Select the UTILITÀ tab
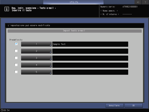Screen dimensions: 149x112 click(73, 2)
